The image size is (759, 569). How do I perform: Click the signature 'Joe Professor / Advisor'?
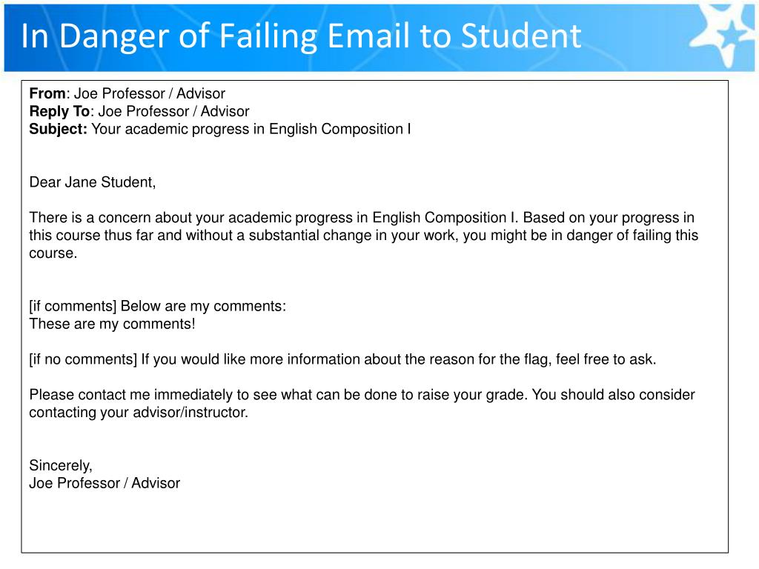pyautogui.click(x=105, y=483)
